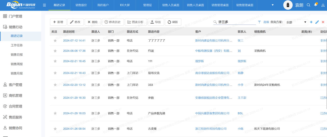The width and height of the screenshot is (327, 137).
Task: Add a new query scheme with plus icon
Action: 311,22
